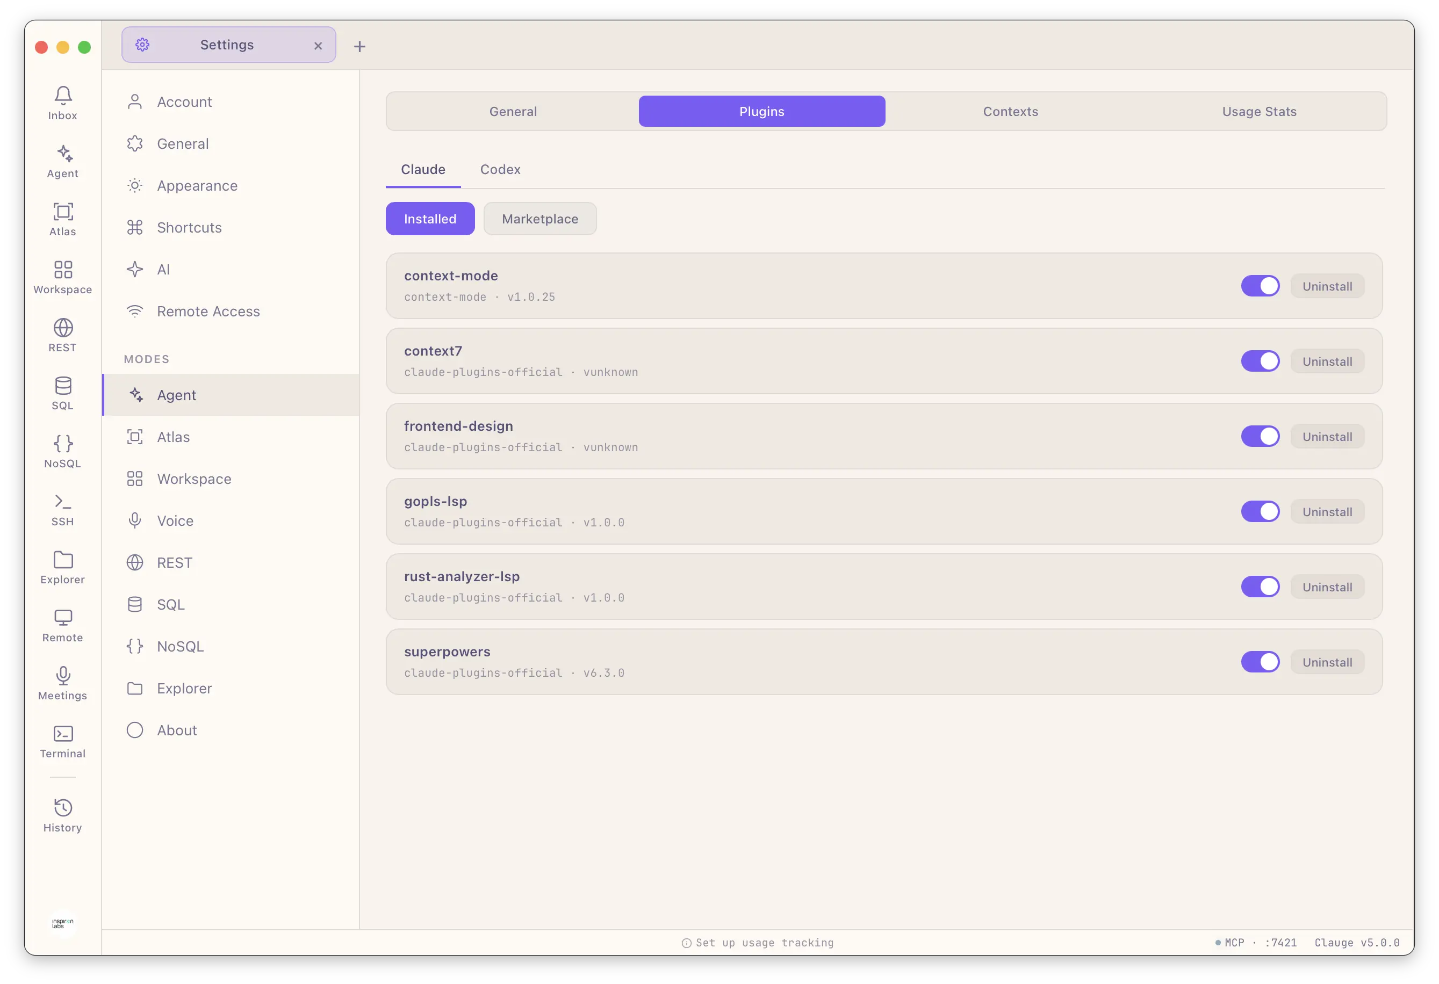Turn off the superpowers plugin toggle
1439x984 pixels.
coord(1260,662)
